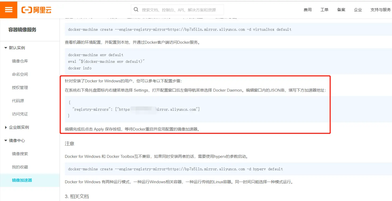Click the '3. 相关文档' heading
Screen dimensions: 392x201
[x=77, y=196]
